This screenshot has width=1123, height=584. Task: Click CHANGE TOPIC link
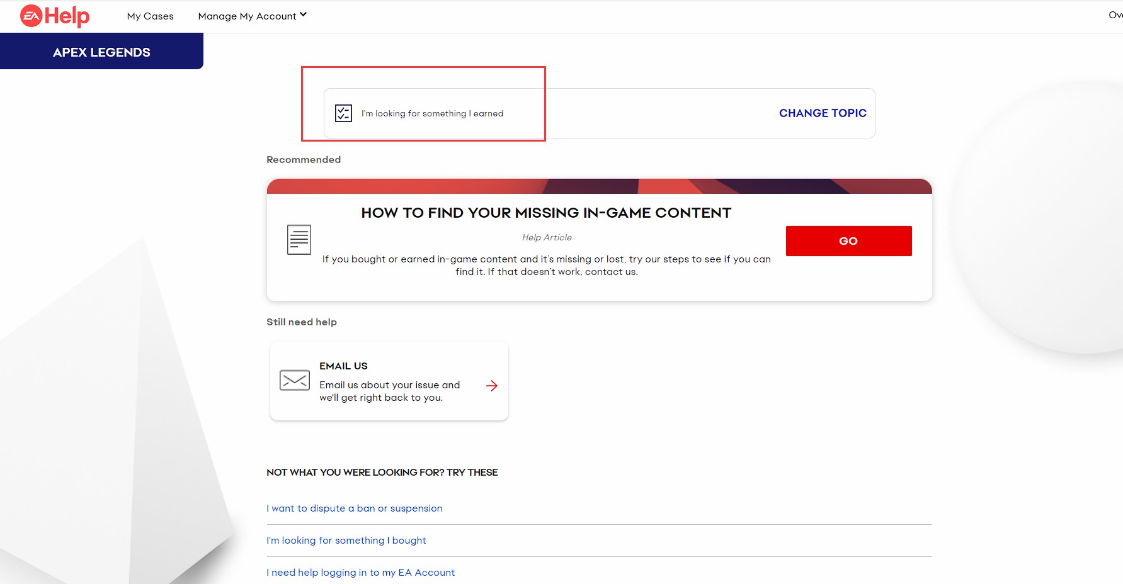pos(823,113)
